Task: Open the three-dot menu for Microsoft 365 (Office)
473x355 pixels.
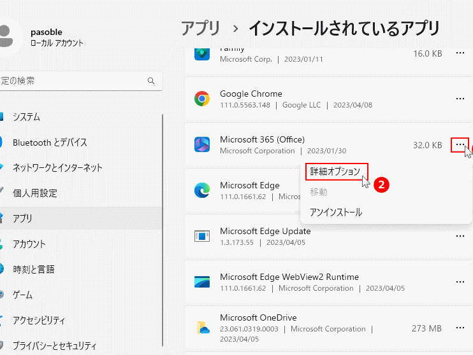Action: pos(460,145)
